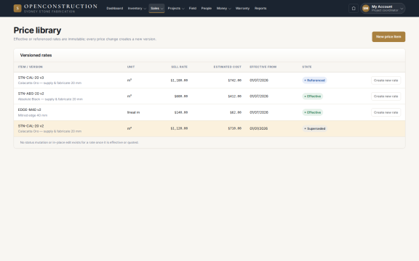
Task: Click the Referenced state badge
Action: tap(314, 80)
